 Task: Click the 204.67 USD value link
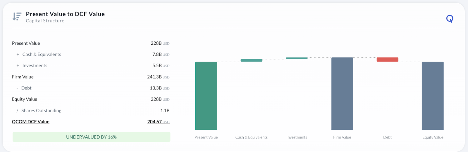coord(158,122)
